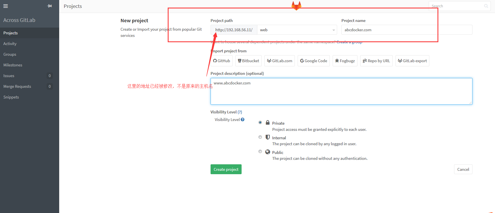Open Merge Requests in the sidebar

pos(30,86)
